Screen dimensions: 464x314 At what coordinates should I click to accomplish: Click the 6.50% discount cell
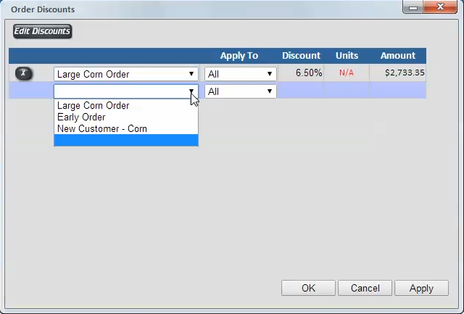tap(301, 73)
